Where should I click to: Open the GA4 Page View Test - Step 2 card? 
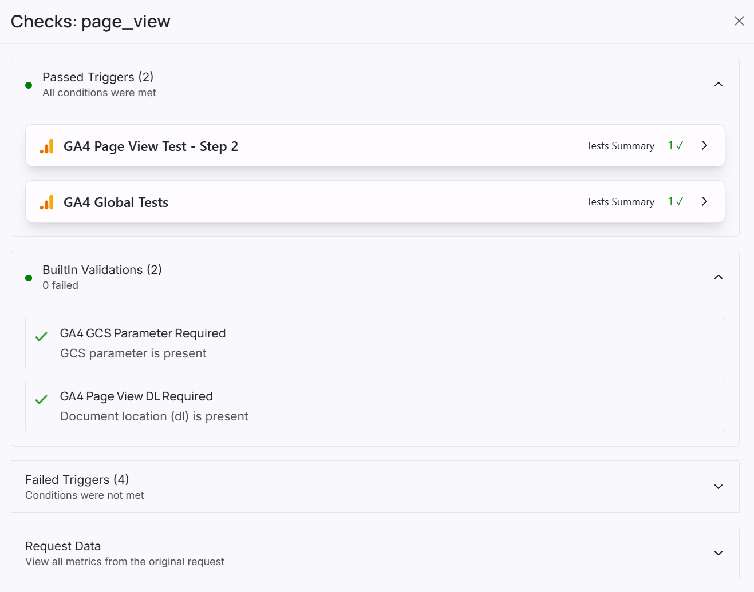375,145
